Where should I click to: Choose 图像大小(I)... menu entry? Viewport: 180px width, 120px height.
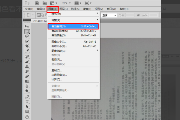click(x=73, y=42)
